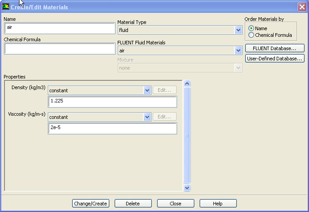Open the Viscosity method dropdown set to constant
The image size is (309, 212).
(x=100, y=117)
